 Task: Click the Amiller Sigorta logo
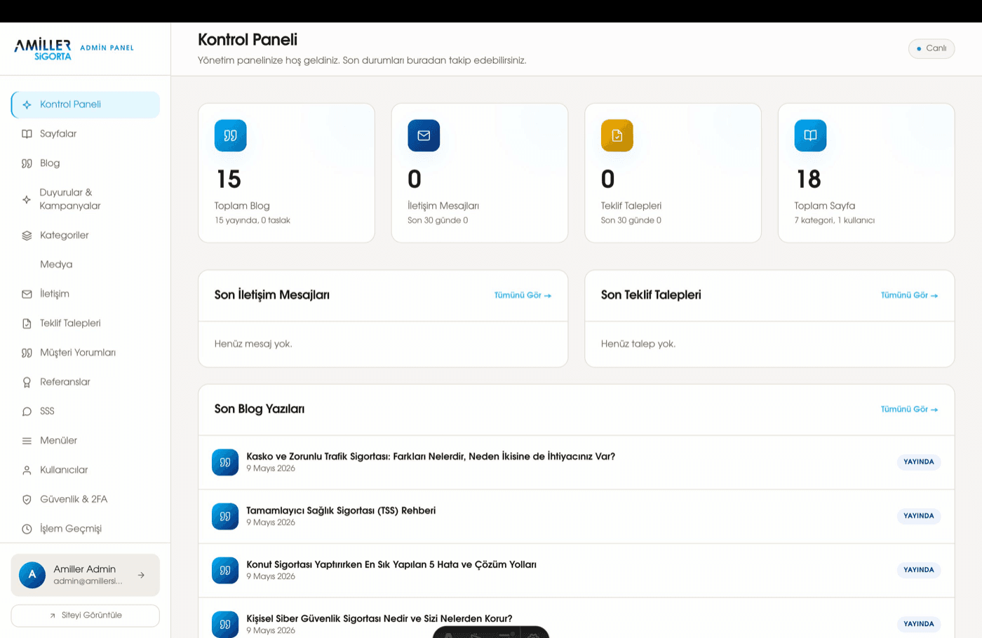tap(43, 49)
